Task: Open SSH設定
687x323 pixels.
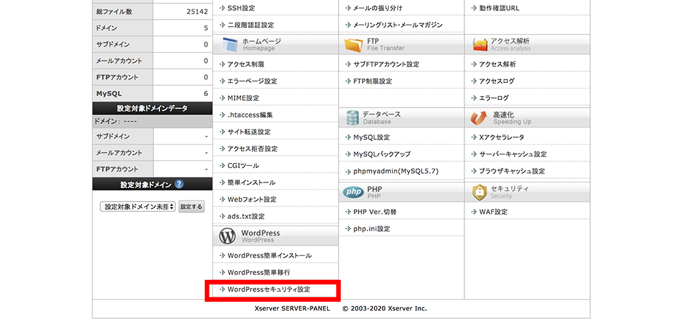Action: coord(241,8)
